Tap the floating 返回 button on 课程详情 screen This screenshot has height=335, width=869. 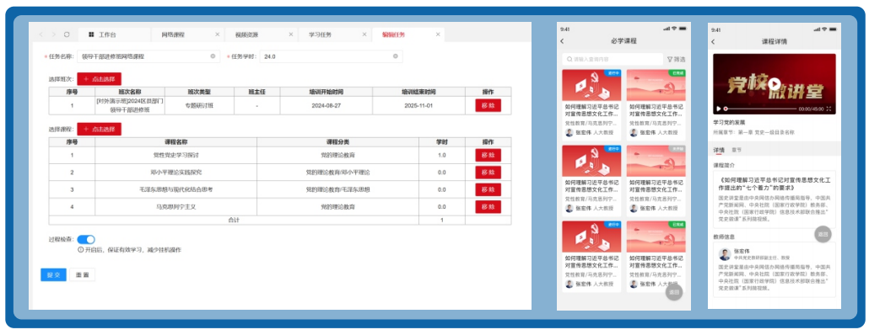tap(823, 234)
